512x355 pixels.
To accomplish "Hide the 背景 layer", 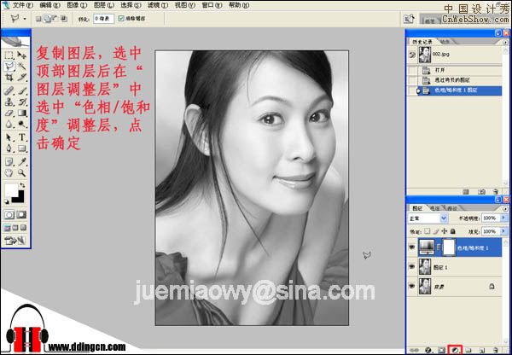I will [412, 286].
